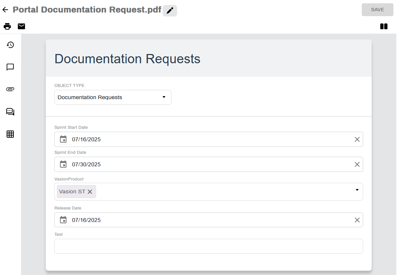
Task: Click the SAVE button
Action: pos(378,10)
